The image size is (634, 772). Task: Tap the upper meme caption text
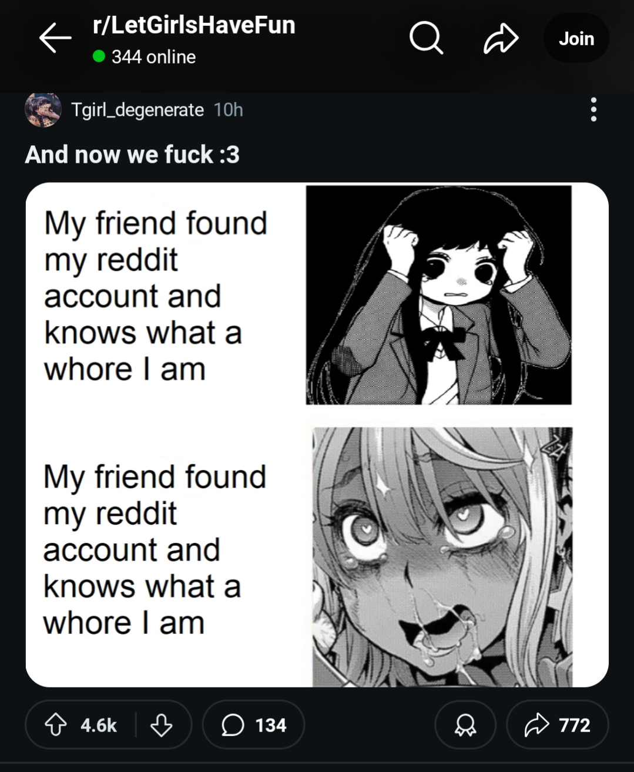coord(156,296)
